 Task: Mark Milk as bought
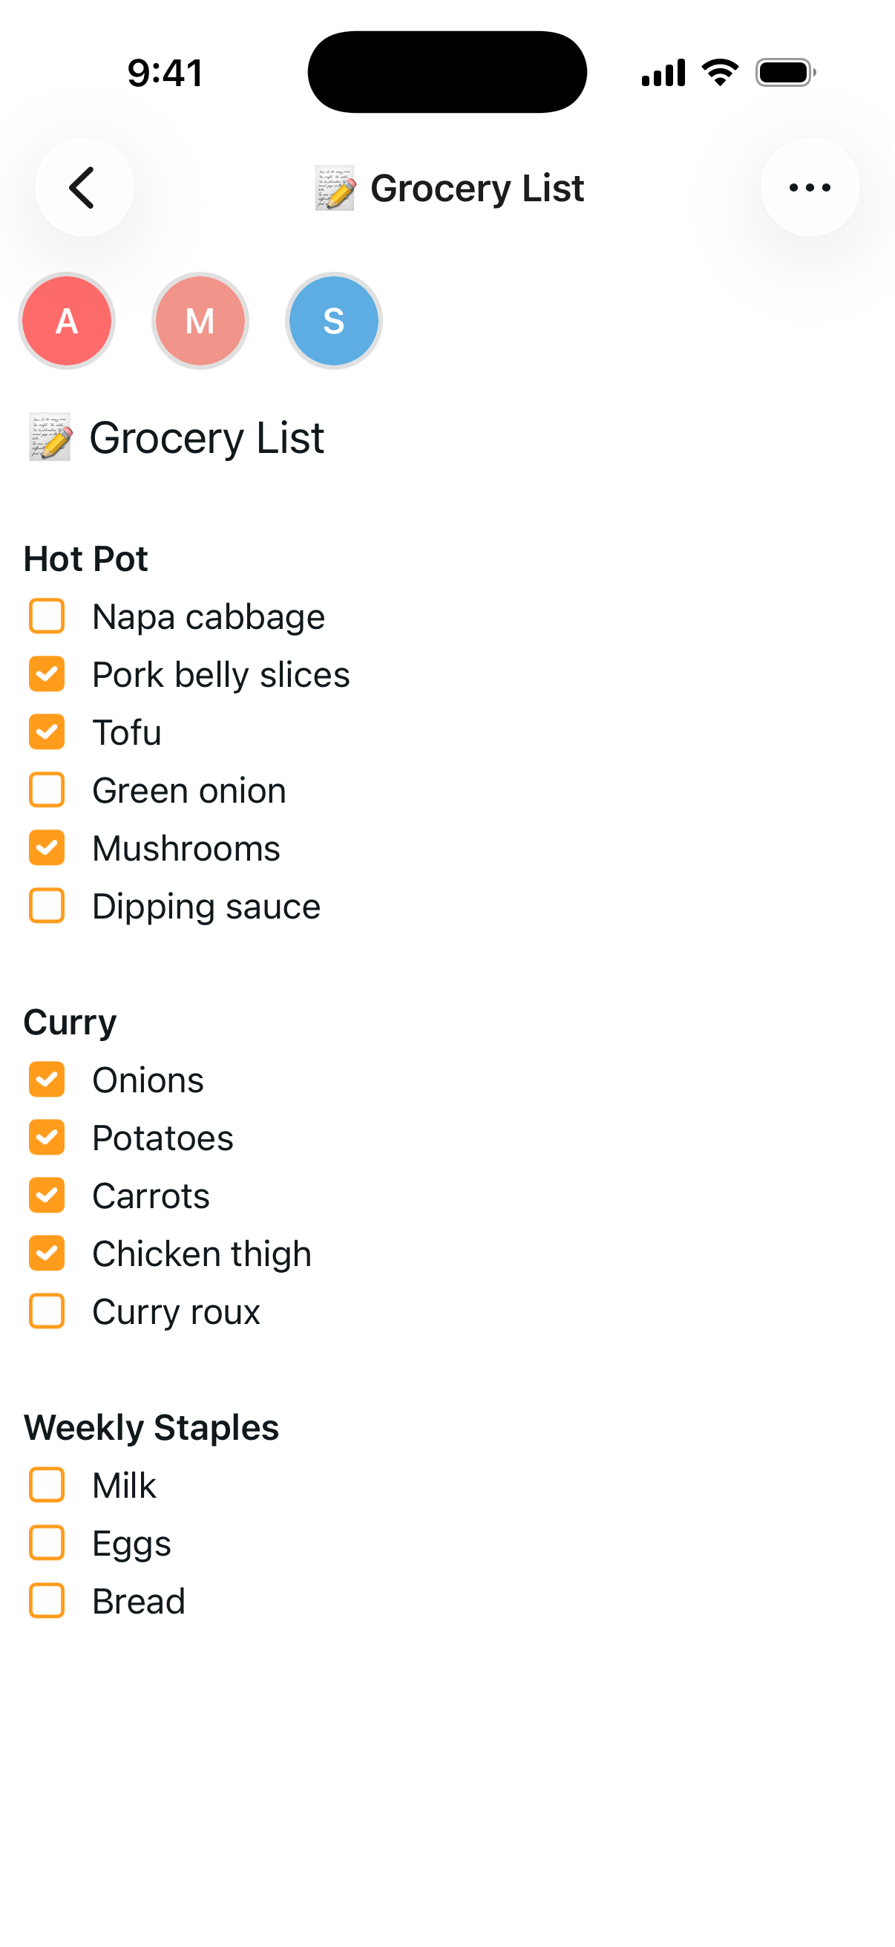coord(47,1485)
